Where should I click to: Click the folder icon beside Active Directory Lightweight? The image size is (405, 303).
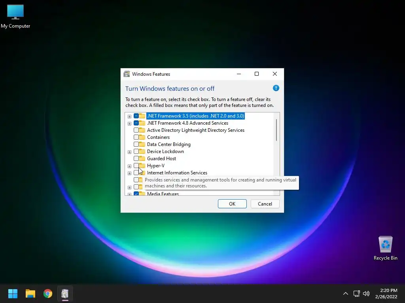click(x=142, y=130)
